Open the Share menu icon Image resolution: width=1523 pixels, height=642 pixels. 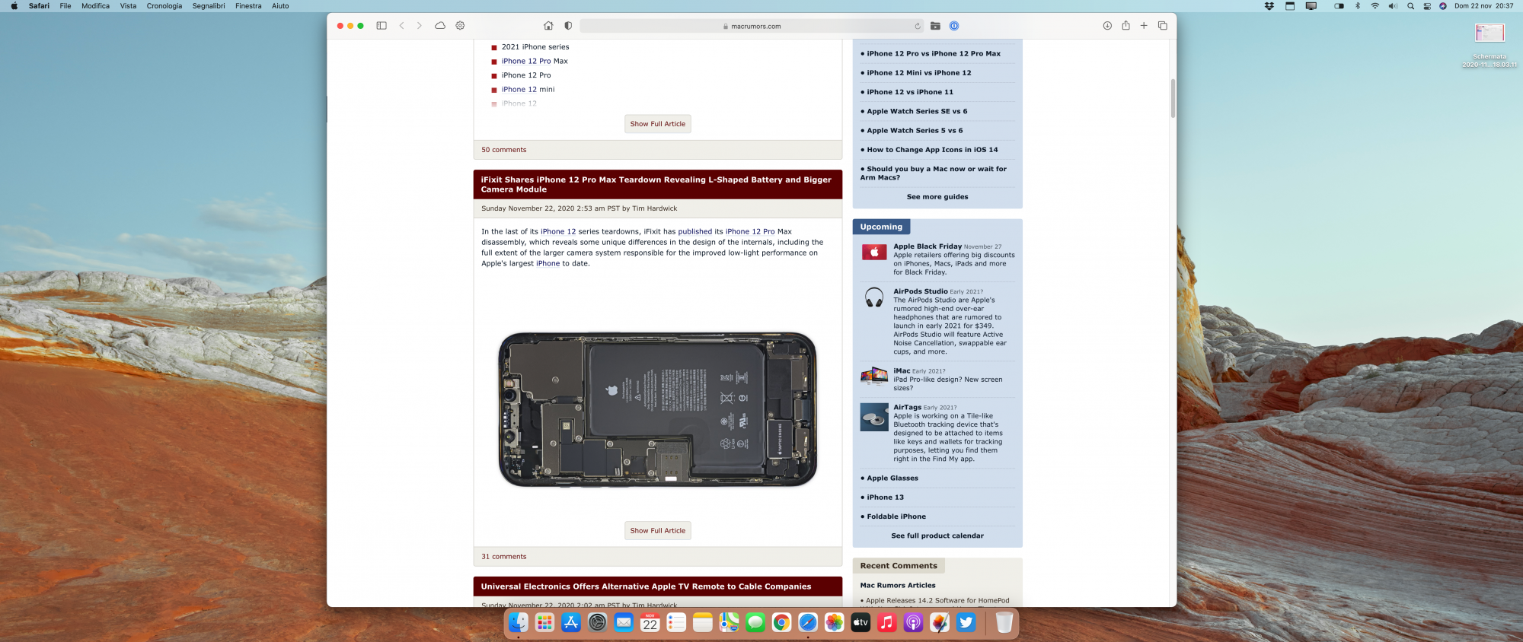pos(1125,25)
